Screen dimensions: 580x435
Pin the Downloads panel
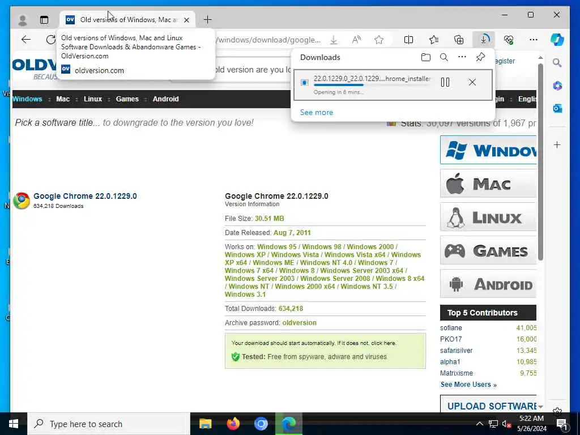pyautogui.click(x=480, y=57)
